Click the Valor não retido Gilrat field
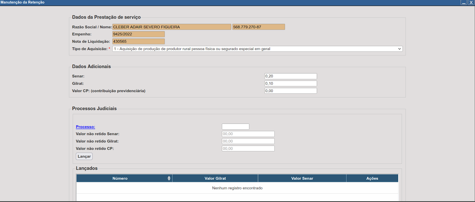Viewport: 475px width, 202px height. point(248,141)
